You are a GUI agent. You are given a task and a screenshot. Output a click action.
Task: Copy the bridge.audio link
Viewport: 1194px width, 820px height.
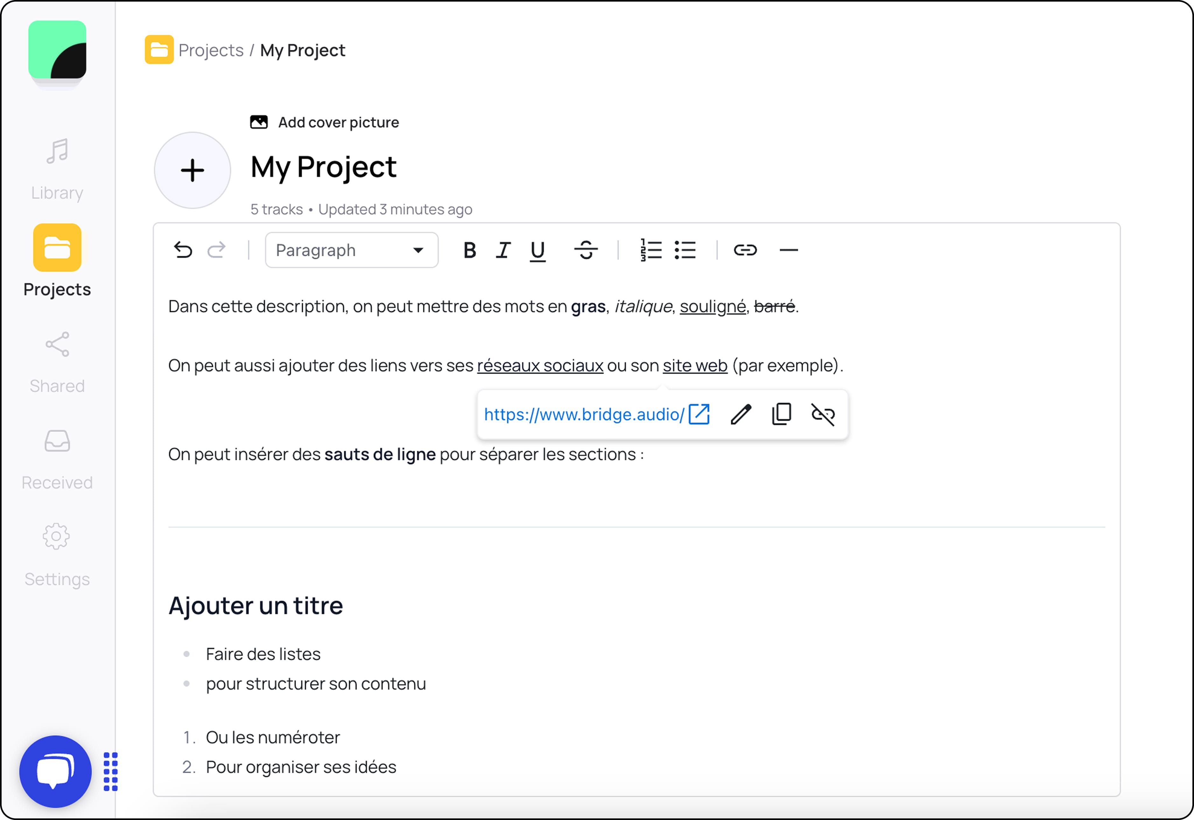pos(781,415)
